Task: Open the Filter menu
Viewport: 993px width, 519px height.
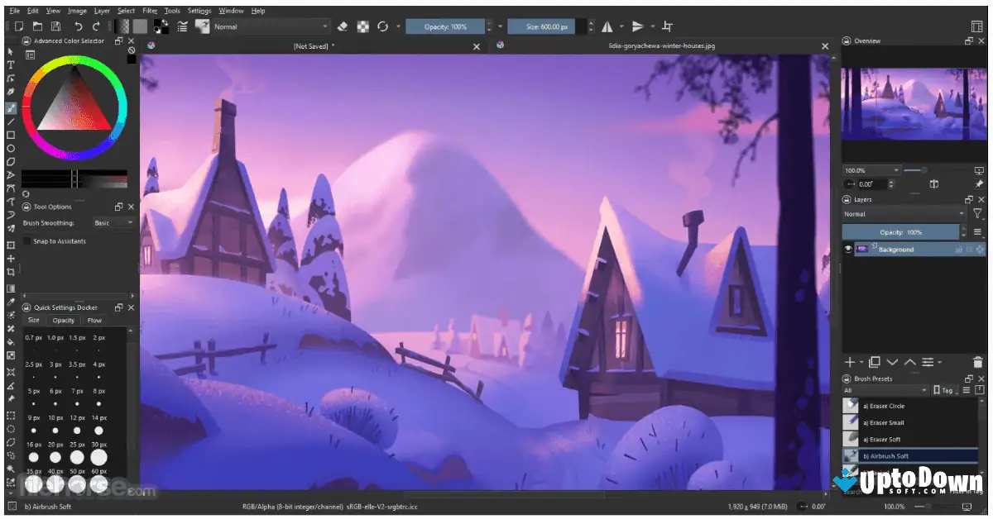Action: pyautogui.click(x=149, y=11)
